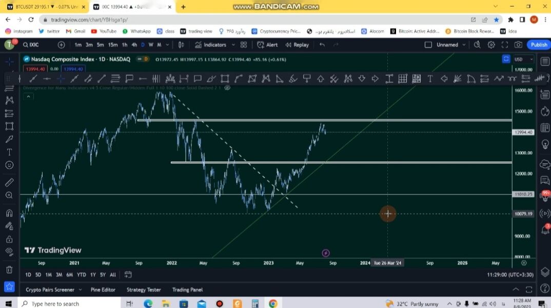Hide all drawings with eye icon

[9, 252]
